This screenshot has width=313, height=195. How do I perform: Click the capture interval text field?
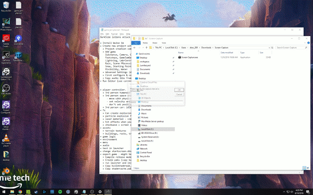point(156,102)
